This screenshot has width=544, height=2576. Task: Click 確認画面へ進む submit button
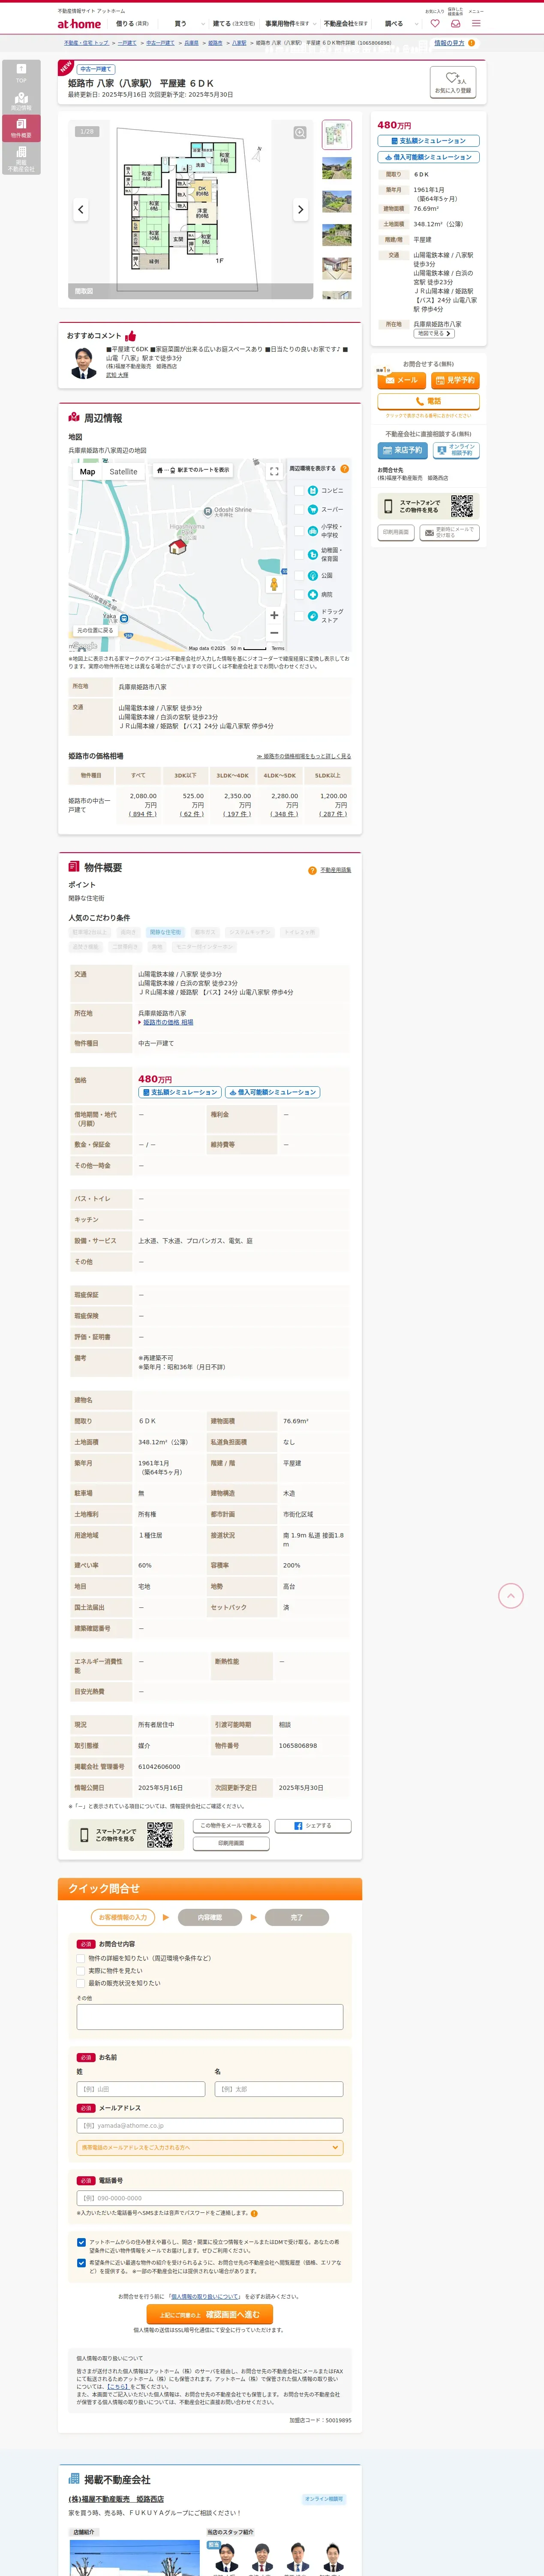tap(210, 2314)
